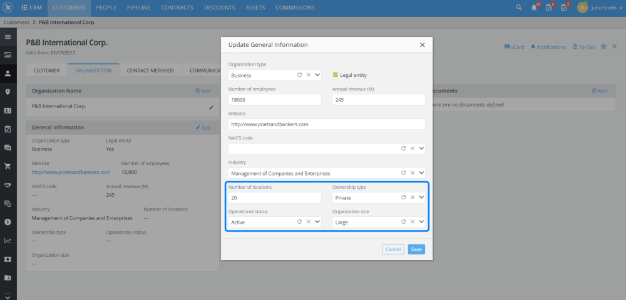Expand the NAICS code dropdown
The height and width of the screenshot is (300, 626).
pos(421,148)
